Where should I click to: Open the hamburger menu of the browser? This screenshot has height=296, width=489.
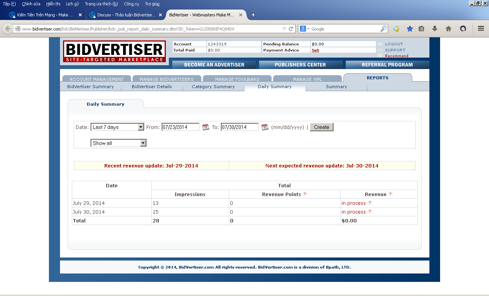(481, 29)
